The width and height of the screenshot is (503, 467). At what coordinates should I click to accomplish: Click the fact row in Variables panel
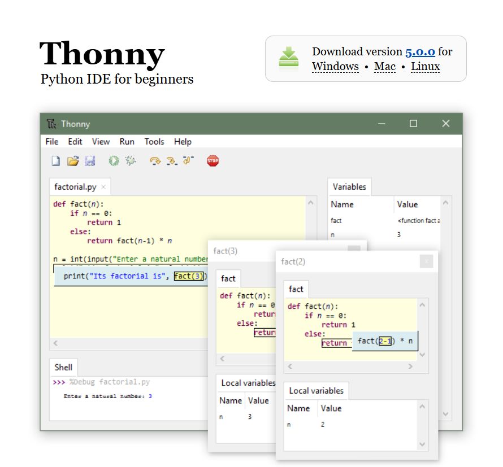tap(384, 221)
